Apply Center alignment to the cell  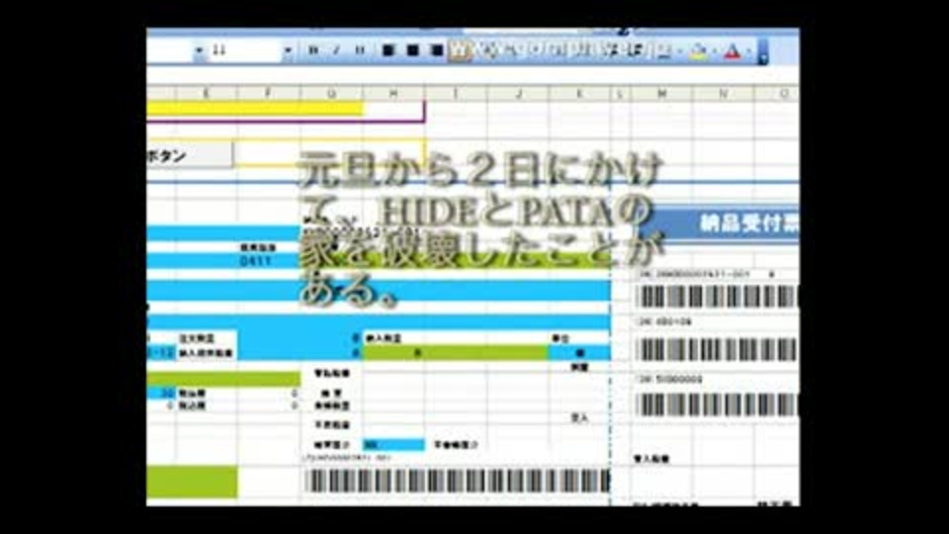[x=412, y=50]
